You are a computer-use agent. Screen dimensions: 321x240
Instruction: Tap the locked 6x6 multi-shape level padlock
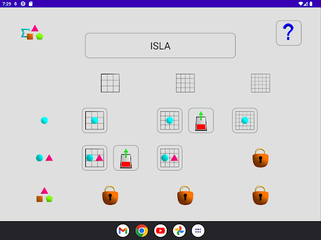[x=261, y=195]
